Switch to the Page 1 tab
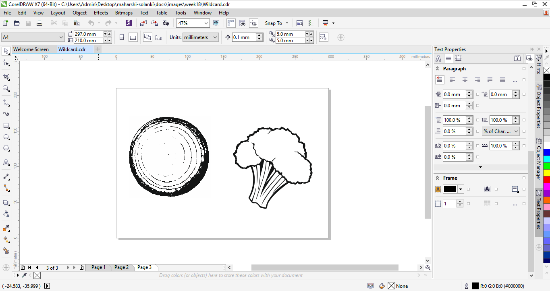Screen dimensions: 550x291 [x=98, y=267]
